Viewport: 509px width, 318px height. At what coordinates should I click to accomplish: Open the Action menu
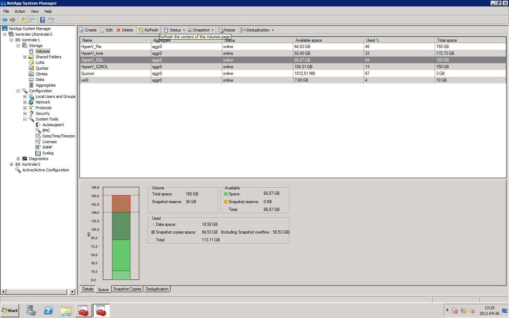20,11
